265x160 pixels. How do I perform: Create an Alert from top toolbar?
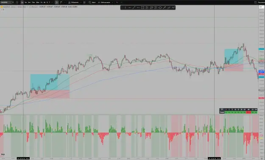click(92, 3)
